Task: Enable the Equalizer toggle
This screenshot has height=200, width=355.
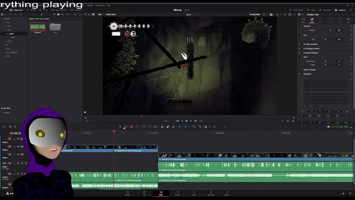Action: pyautogui.click(x=300, y=74)
